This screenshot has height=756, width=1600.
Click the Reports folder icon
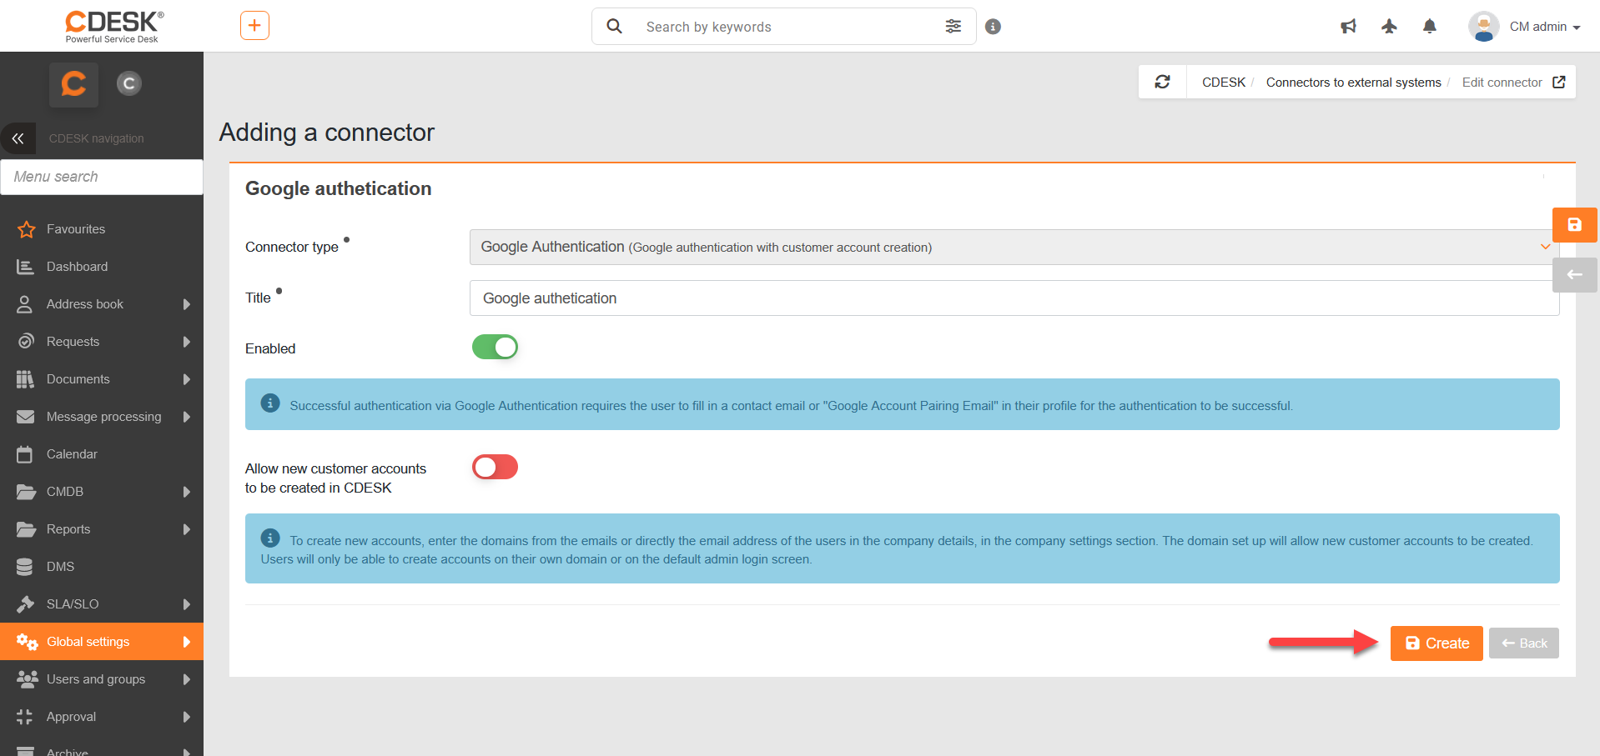[x=26, y=529]
